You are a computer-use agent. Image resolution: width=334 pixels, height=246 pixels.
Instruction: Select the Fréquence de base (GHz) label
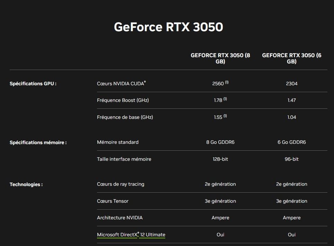(x=125, y=117)
